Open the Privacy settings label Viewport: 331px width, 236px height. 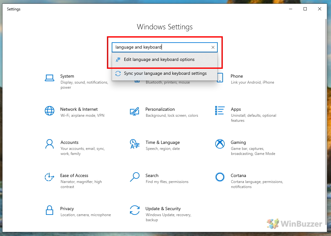point(67,209)
